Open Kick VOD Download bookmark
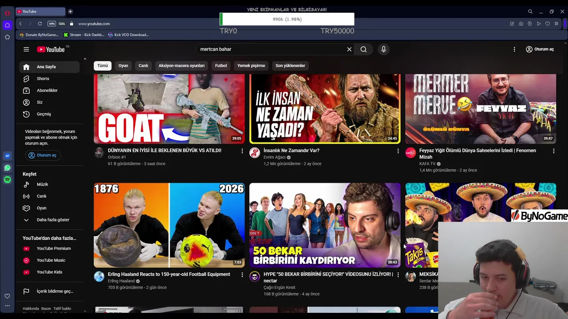 pyautogui.click(x=128, y=35)
